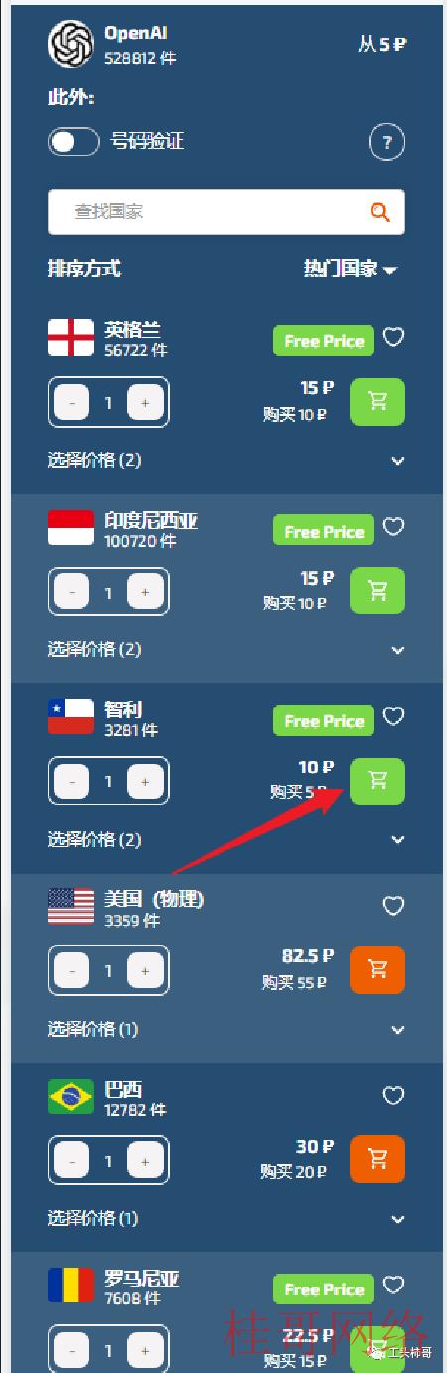Add Chile number to cart
Viewport: 447px width, 1373px height.
point(377,780)
